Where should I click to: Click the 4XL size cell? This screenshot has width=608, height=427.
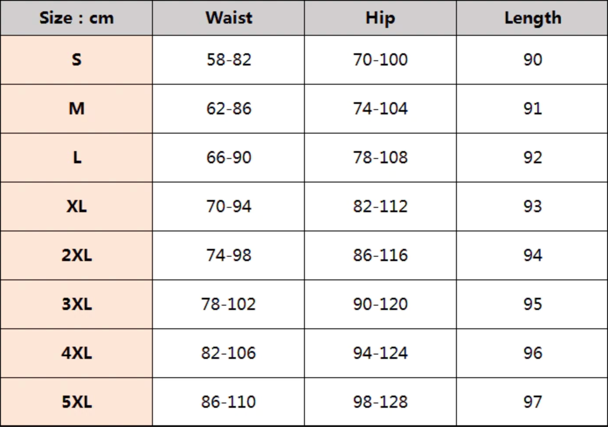pos(76,353)
